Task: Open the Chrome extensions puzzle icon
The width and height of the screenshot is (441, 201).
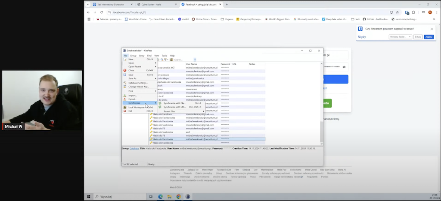Action: (x=413, y=12)
